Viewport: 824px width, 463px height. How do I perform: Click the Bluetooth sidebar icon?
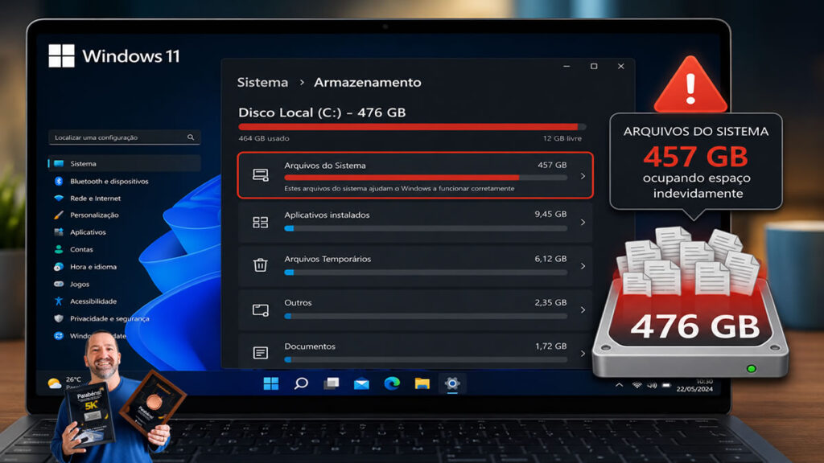[x=59, y=181]
